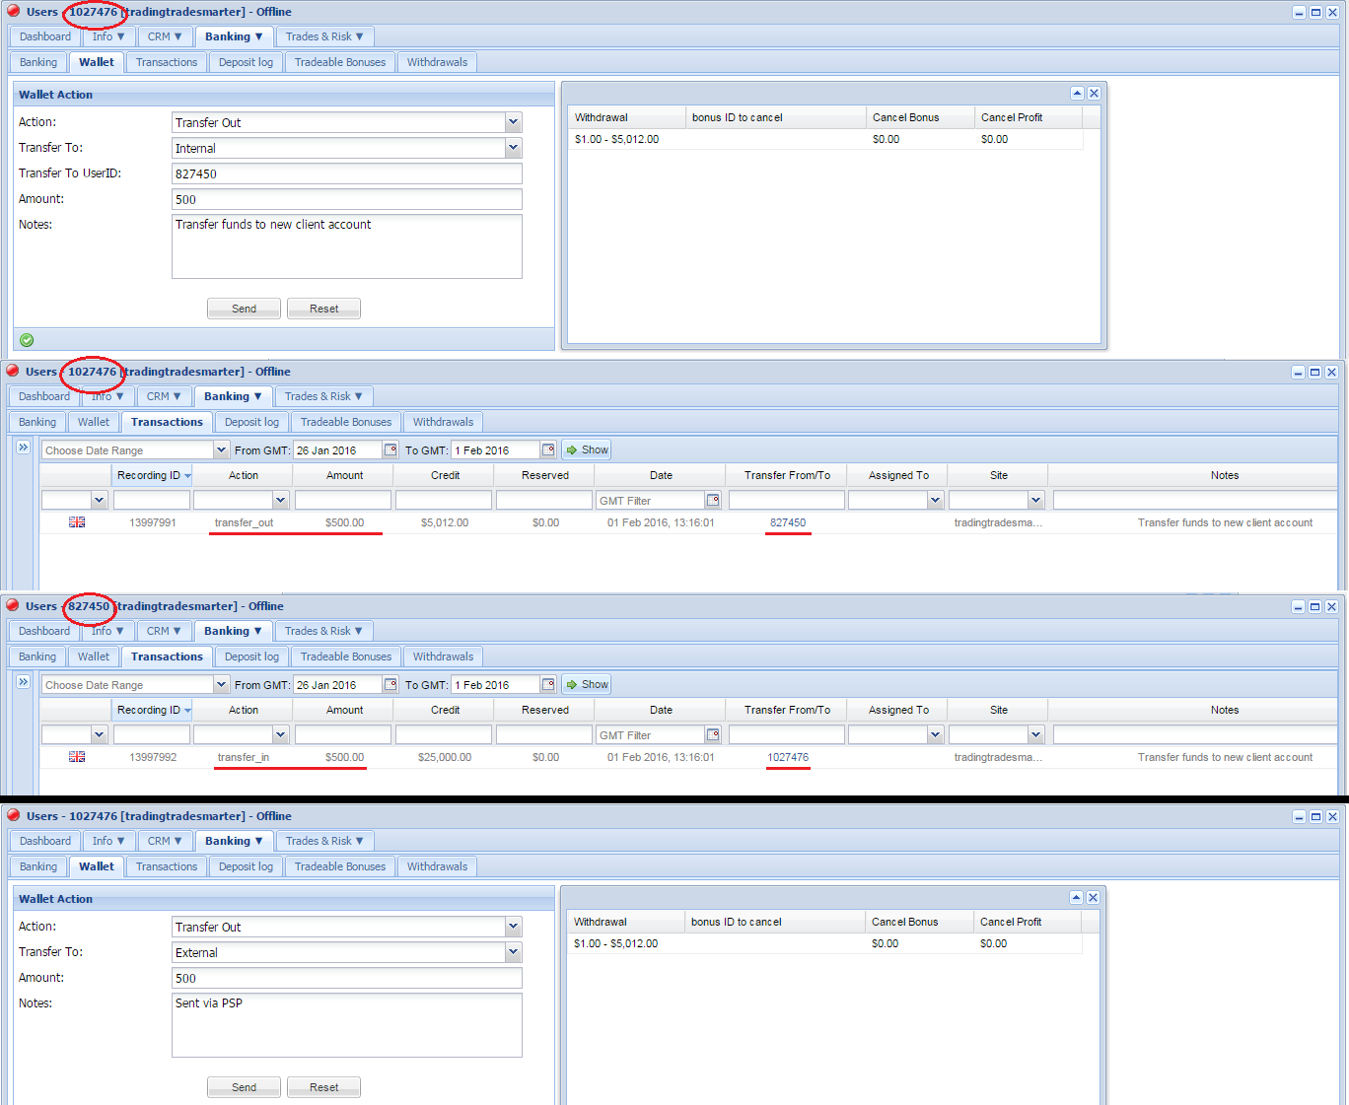This screenshot has height=1105, width=1349.
Task: Click Show button in user 827450 Transactions window
Action: pos(587,684)
